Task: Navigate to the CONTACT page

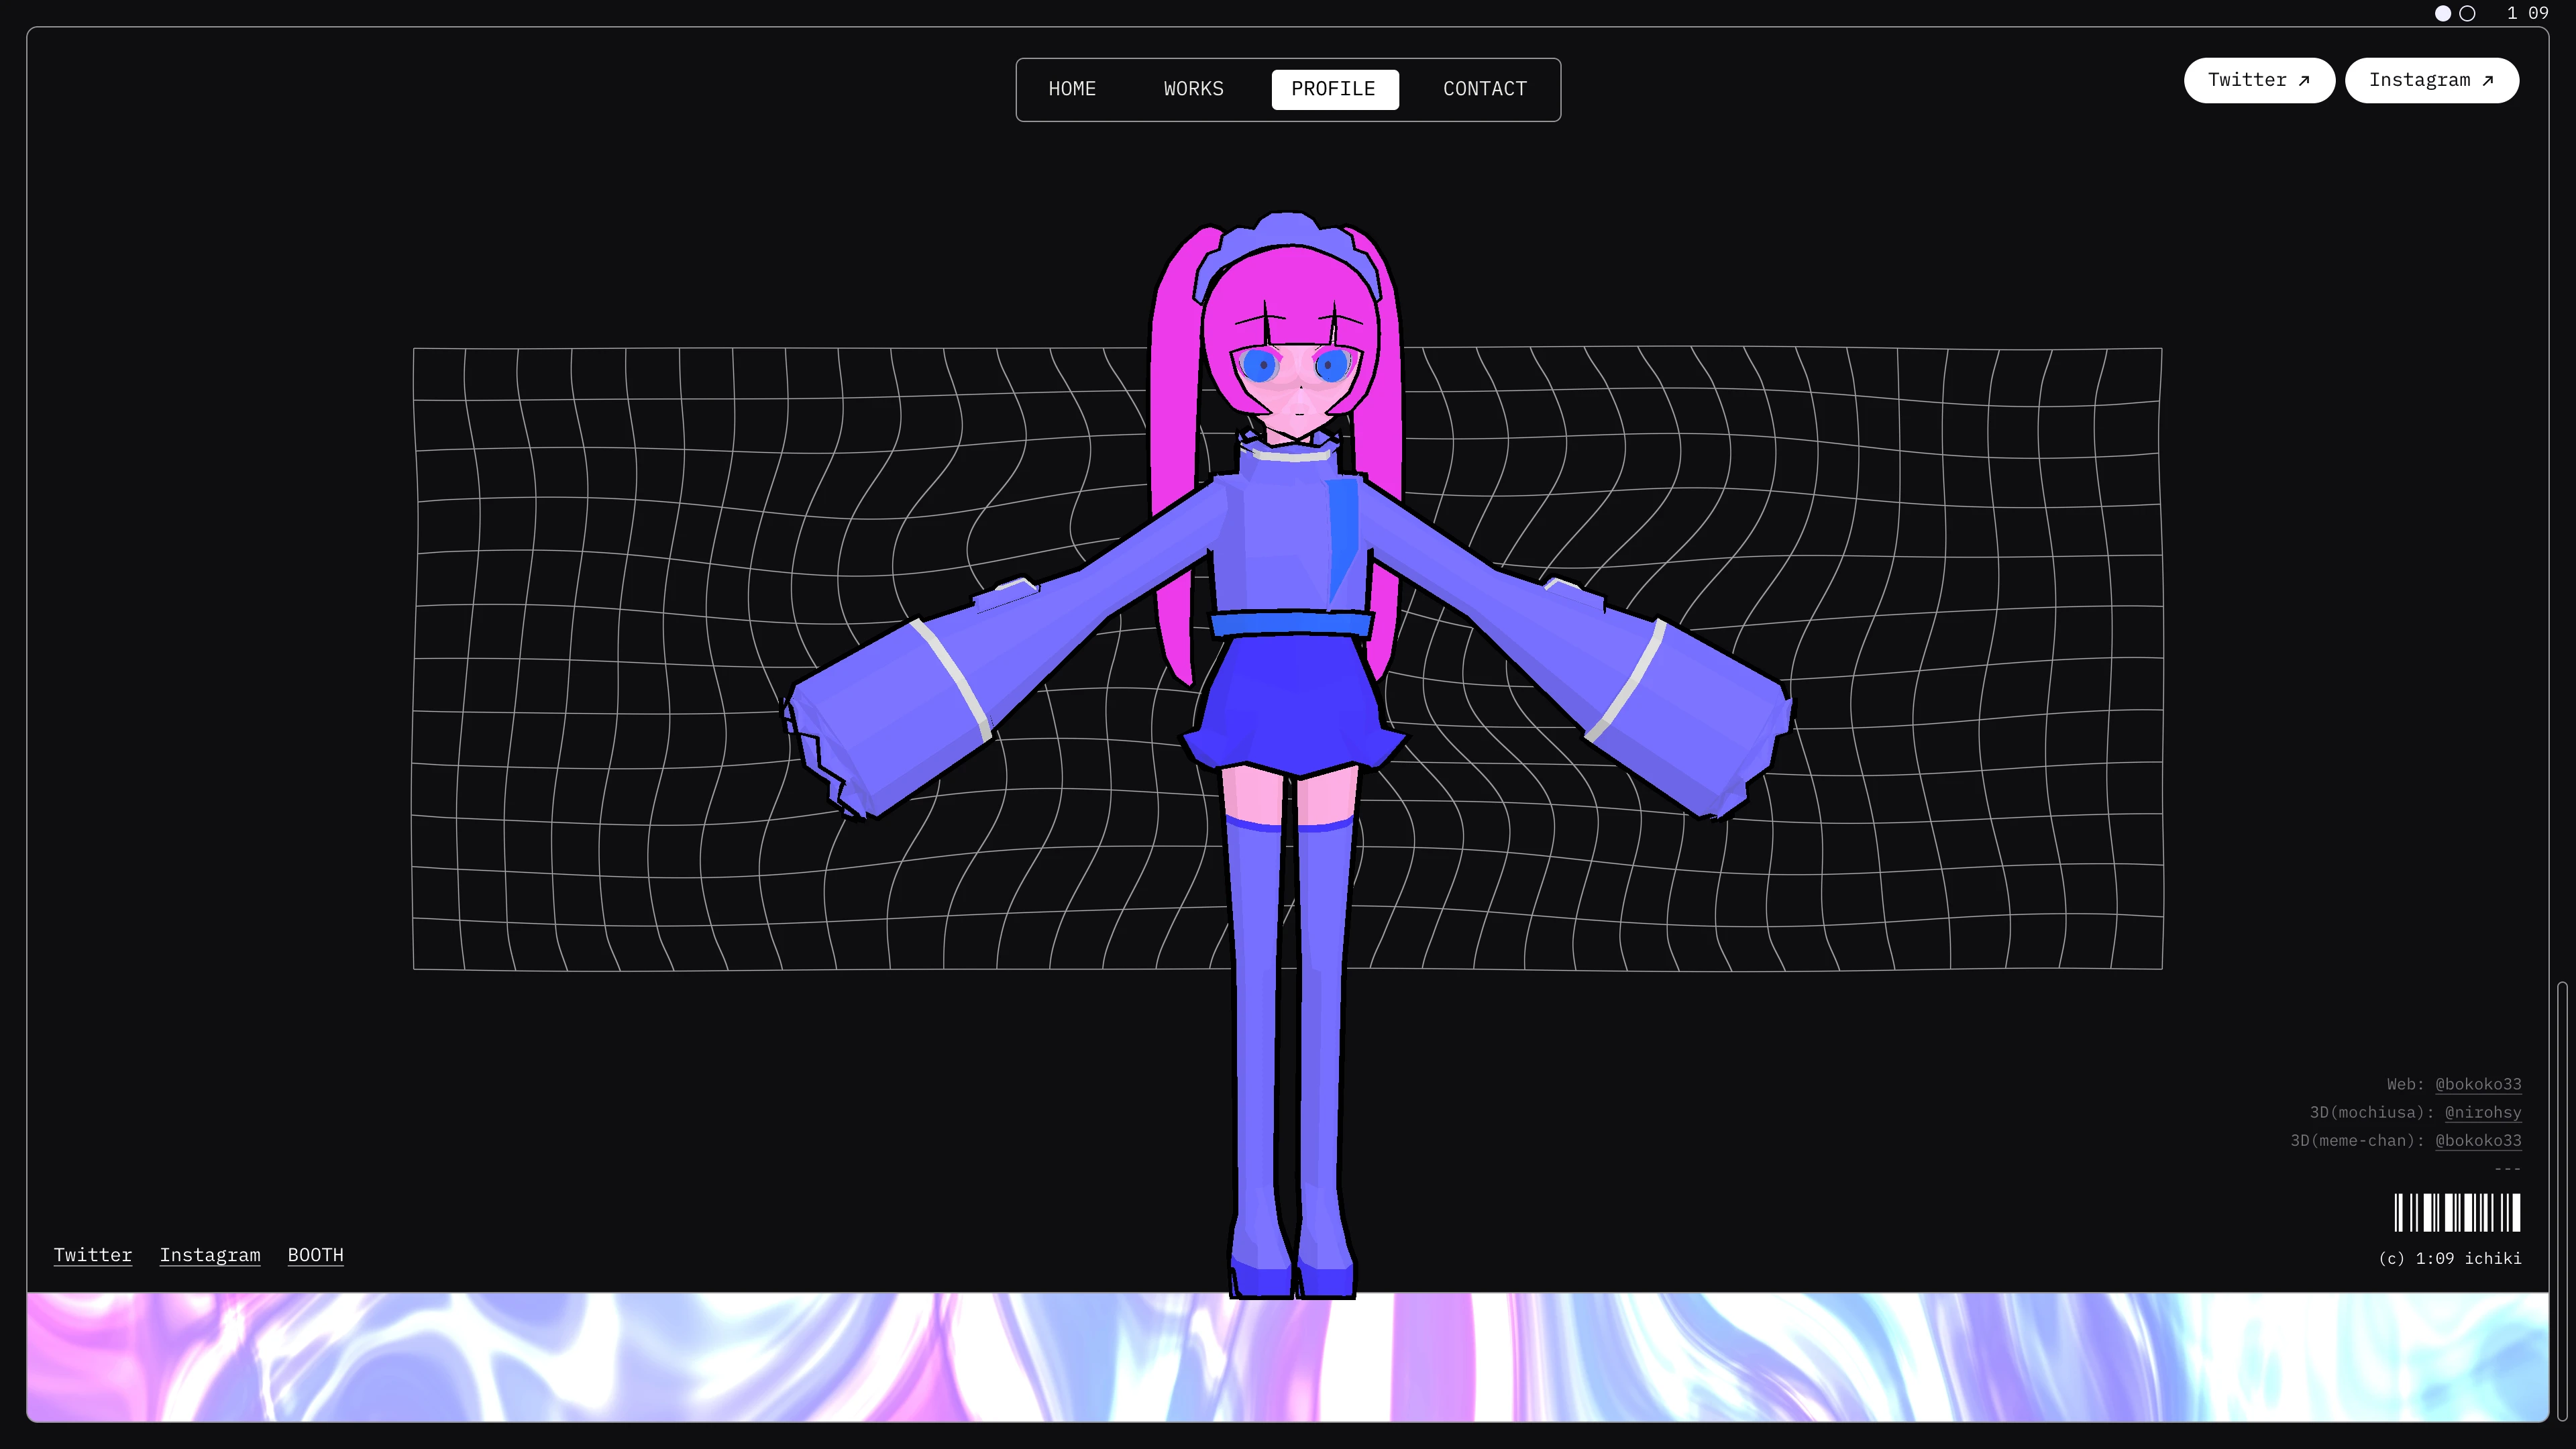Action: pos(1485,89)
